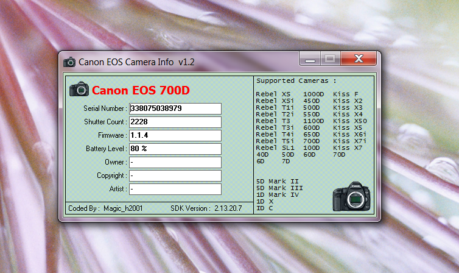Click 5D Mark III in the supported list
This screenshot has width=459, height=273.
pos(279,188)
